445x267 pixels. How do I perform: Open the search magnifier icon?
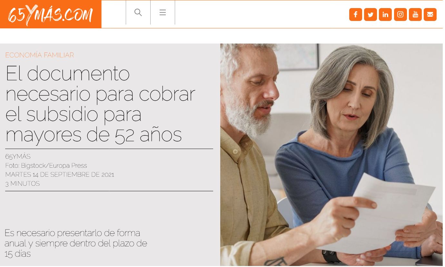tap(138, 13)
